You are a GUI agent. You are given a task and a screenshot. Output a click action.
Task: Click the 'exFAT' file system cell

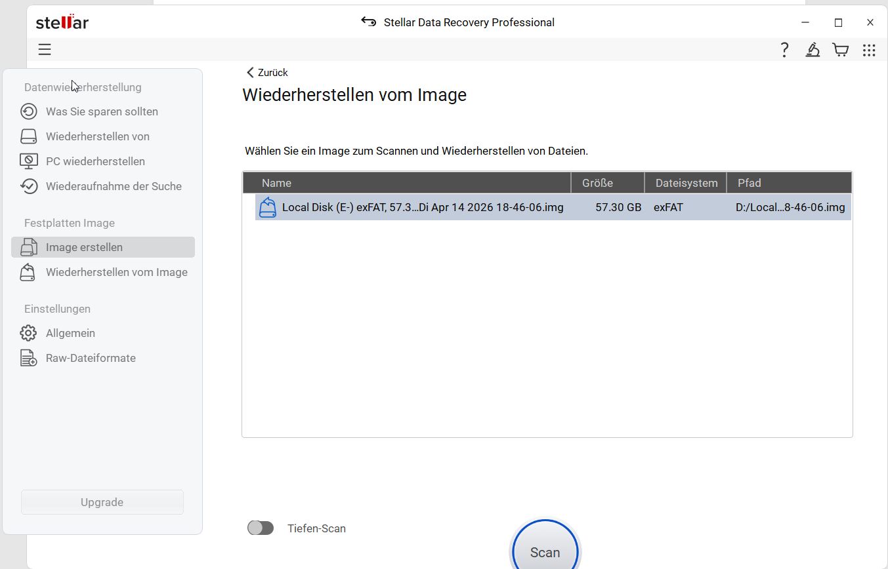(668, 207)
